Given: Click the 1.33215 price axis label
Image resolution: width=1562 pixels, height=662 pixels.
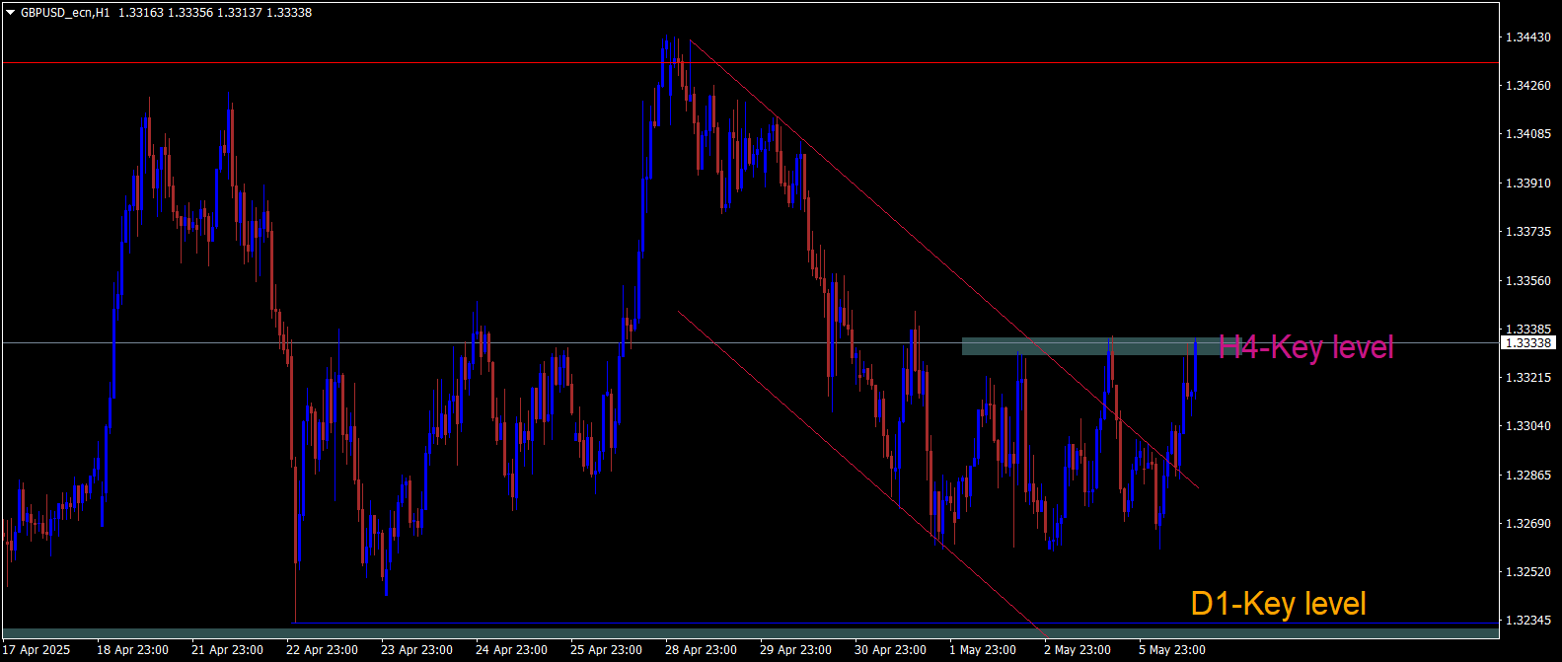Looking at the screenshot, I should coord(1527,378).
